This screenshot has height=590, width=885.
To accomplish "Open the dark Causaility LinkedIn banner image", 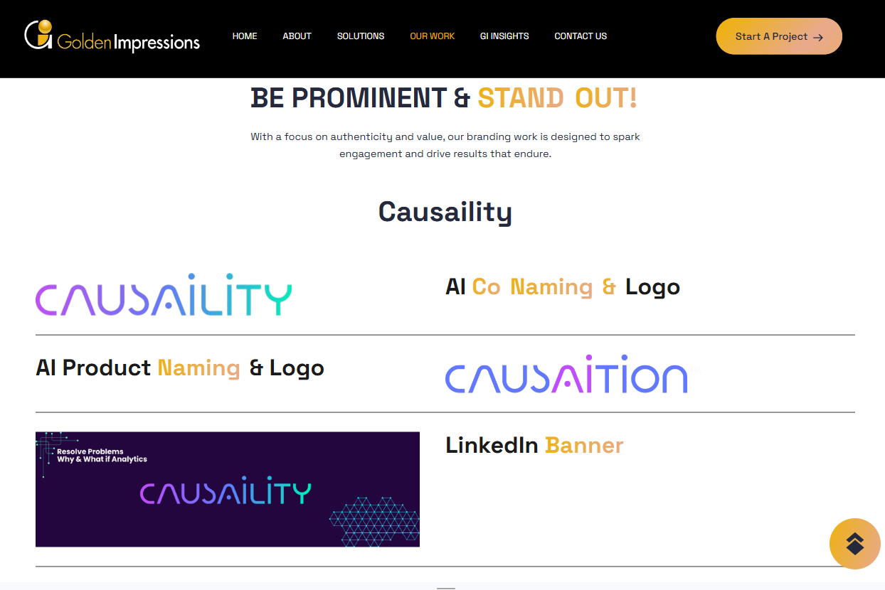I will (x=228, y=489).
